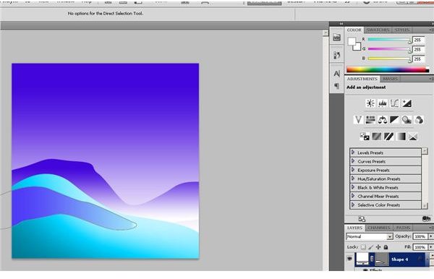Pick a color from the spectrum ramp
The image size is (434, 279).
point(388,69)
